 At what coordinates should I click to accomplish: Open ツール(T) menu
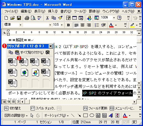click(80, 11)
